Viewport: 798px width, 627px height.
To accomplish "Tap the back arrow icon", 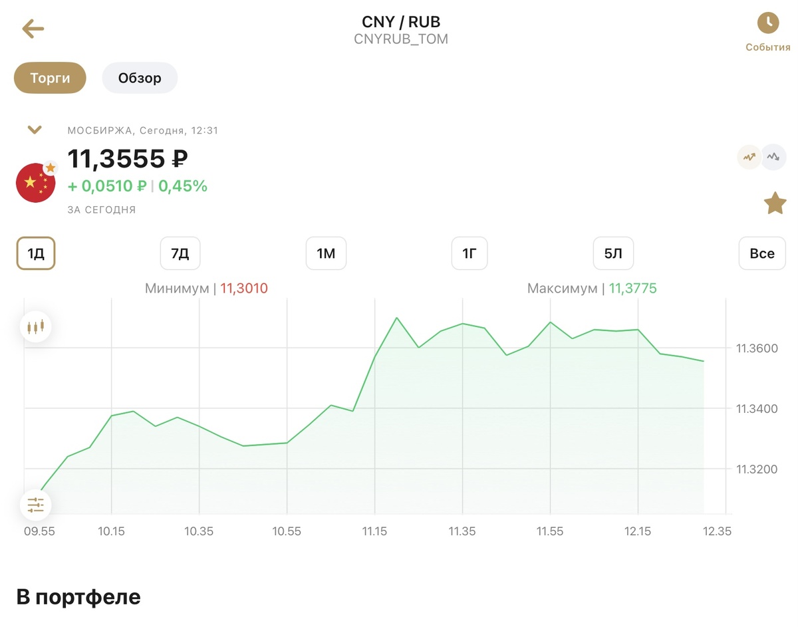I will 33,29.
